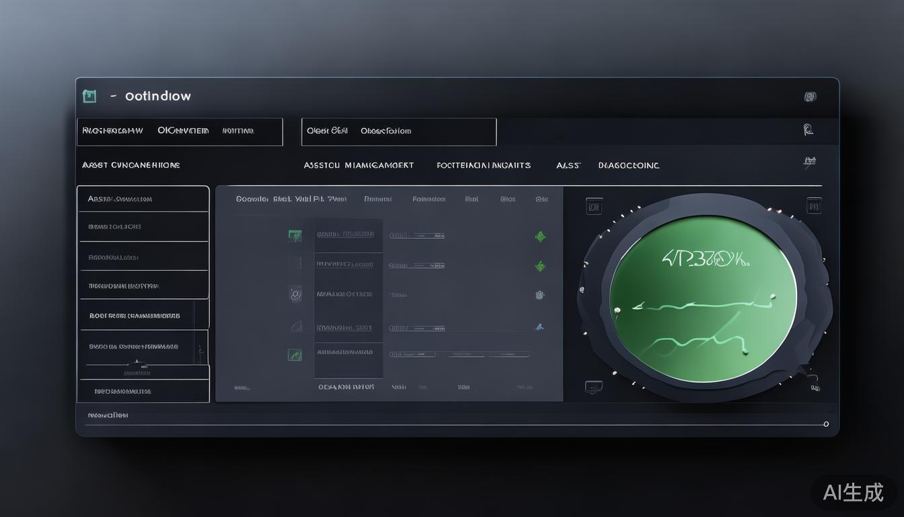Click the green diamond icon in the second table row
This screenshot has height=517, width=904.
[539, 266]
